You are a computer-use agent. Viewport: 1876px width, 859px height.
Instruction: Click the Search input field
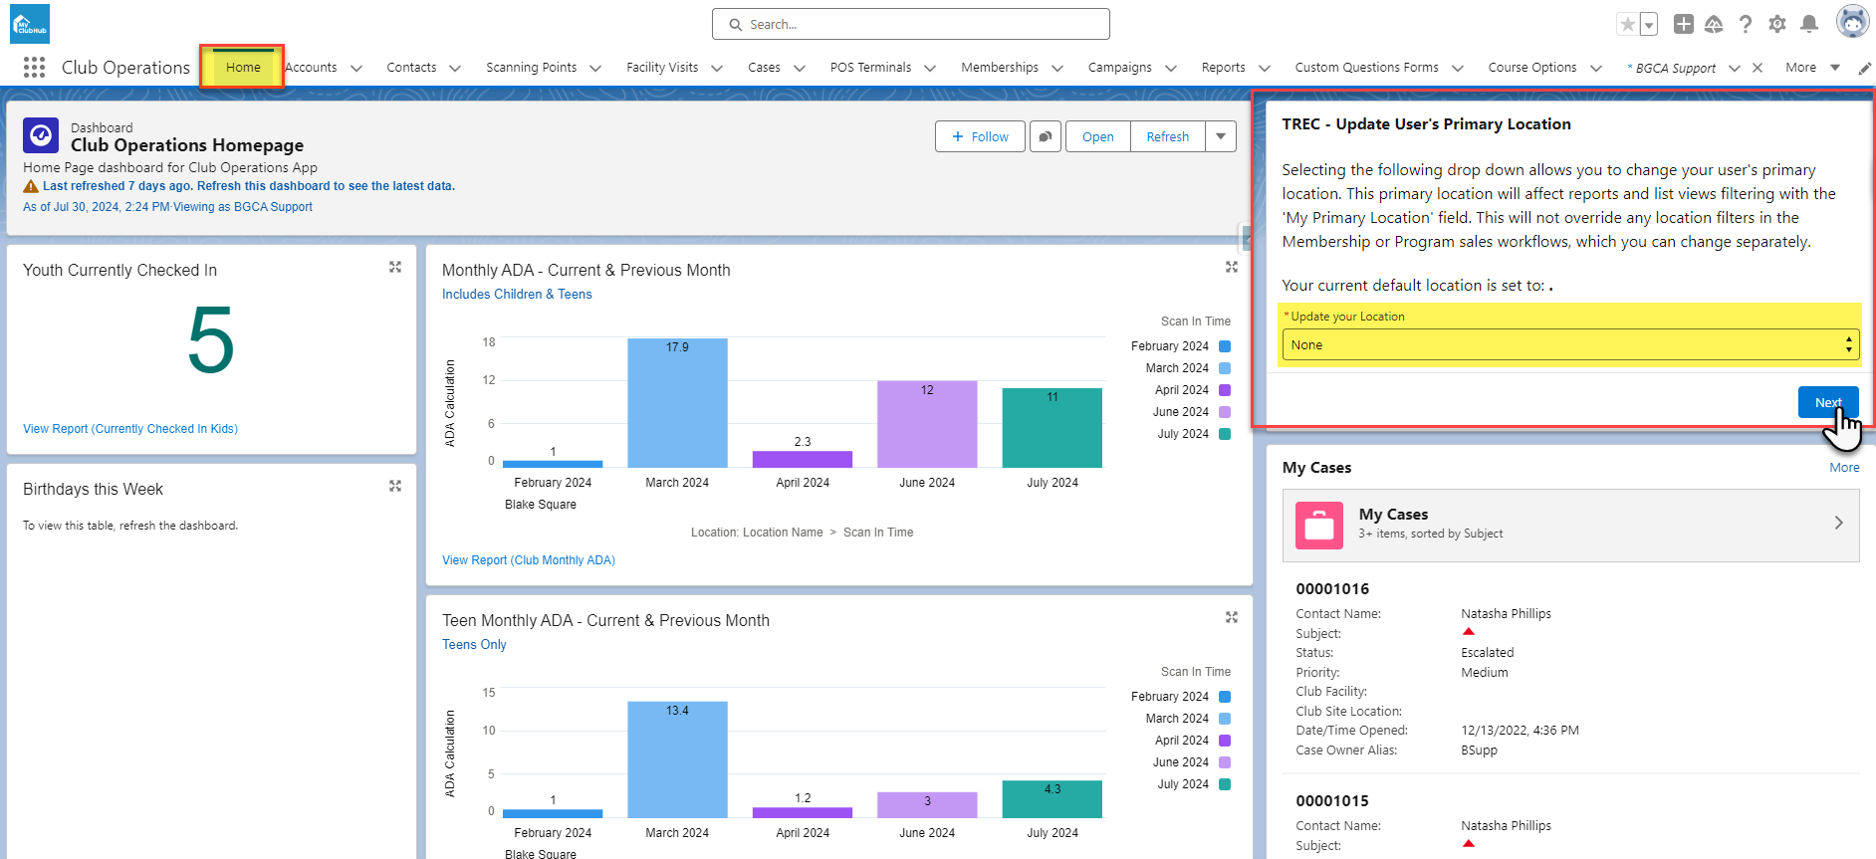click(910, 24)
